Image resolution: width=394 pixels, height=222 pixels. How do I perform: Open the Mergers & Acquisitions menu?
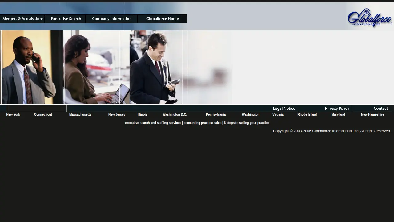(x=22, y=19)
